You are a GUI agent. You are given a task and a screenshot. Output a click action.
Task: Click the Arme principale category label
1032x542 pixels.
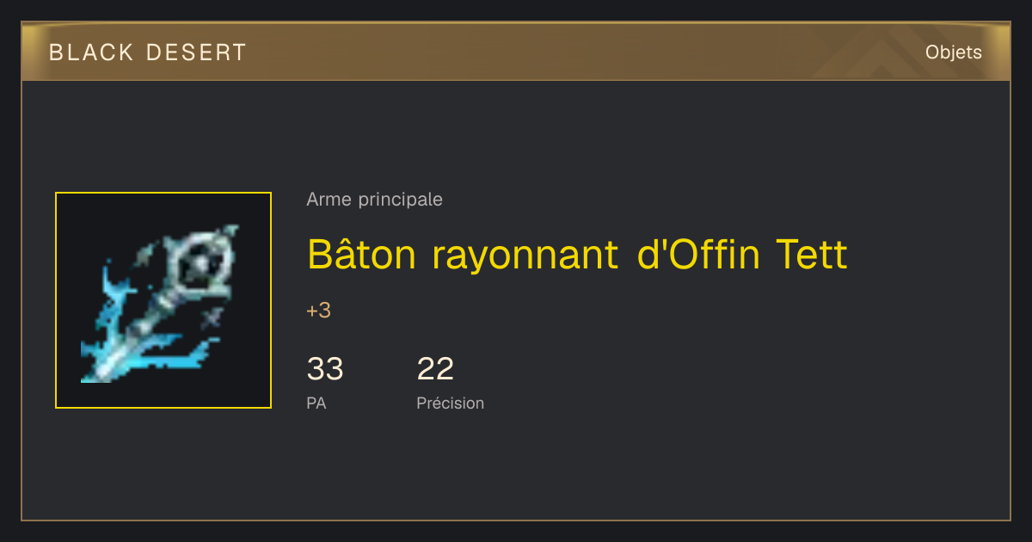(x=374, y=200)
